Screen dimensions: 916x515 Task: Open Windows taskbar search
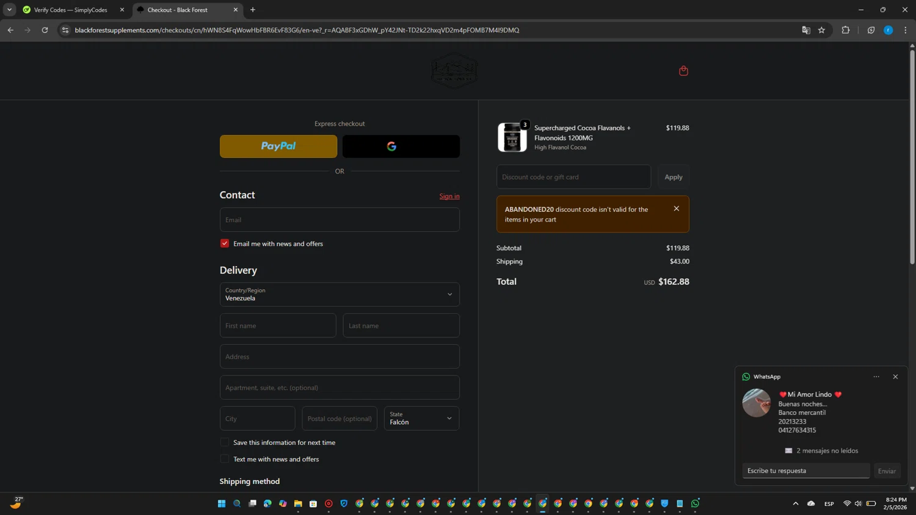click(x=237, y=503)
